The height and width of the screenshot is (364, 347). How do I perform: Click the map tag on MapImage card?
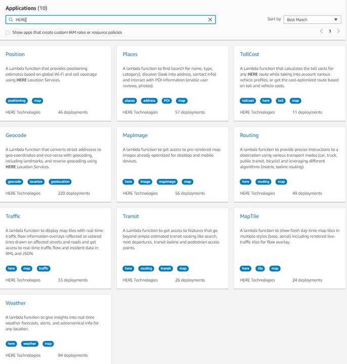[x=188, y=182]
